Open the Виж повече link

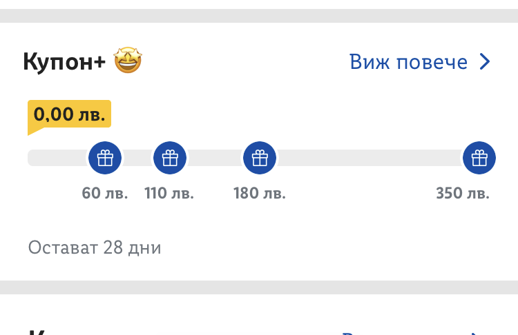[409, 63]
